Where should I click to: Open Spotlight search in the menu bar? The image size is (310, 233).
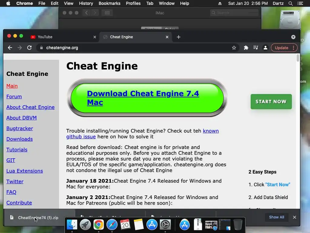pyautogui.click(x=290, y=3)
